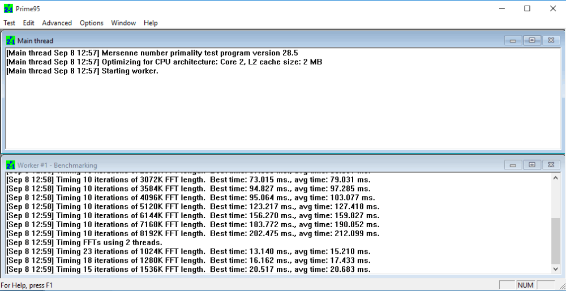Click the worker log scroll up arrow
This screenshot has width=566, height=291.
pyautogui.click(x=556, y=177)
